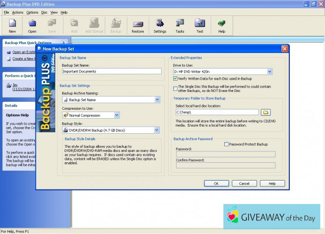Open the Actions menu
Viewport: 325px width, 234px height.
pos(17,12)
